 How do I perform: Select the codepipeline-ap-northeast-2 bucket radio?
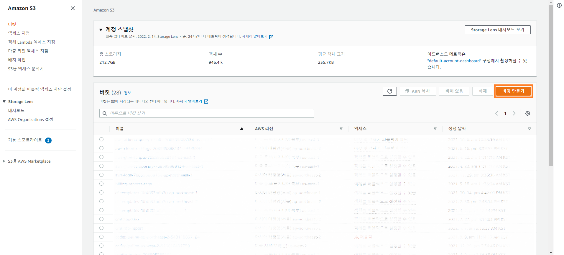101,237
